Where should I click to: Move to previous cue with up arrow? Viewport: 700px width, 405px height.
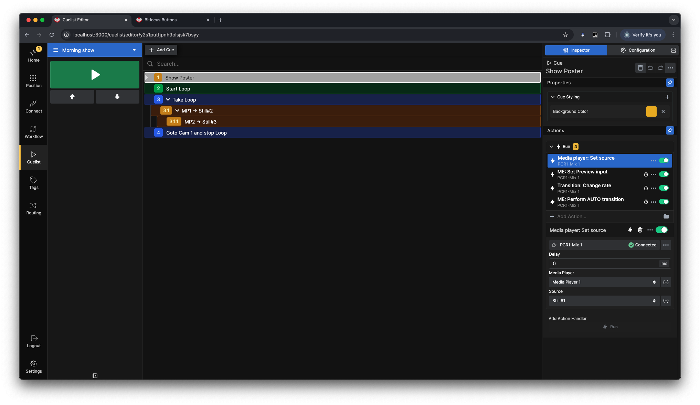click(72, 97)
